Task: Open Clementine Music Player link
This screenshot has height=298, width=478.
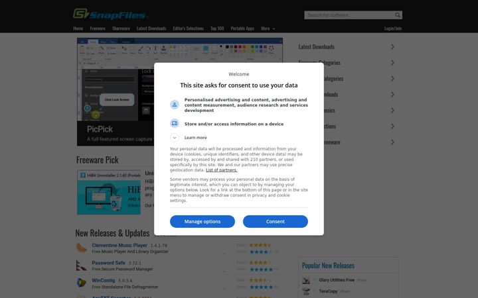Action: click(x=119, y=245)
